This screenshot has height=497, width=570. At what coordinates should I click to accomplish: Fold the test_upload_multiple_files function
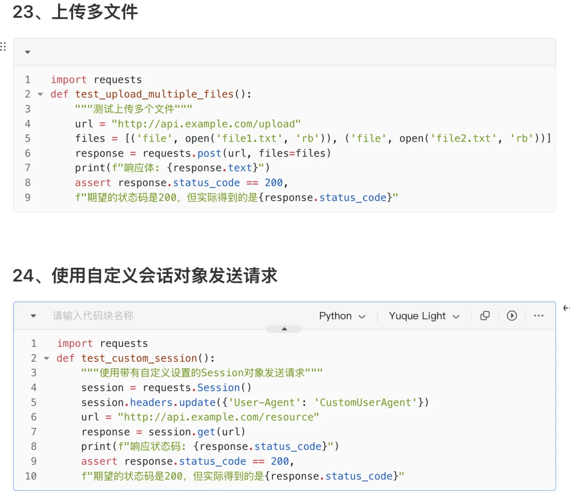pyautogui.click(x=41, y=94)
